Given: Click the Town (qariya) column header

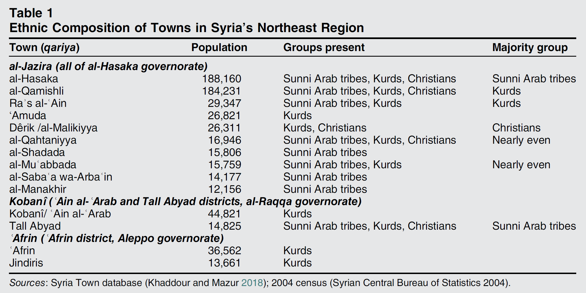Looking at the screenshot, I should [x=44, y=47].
